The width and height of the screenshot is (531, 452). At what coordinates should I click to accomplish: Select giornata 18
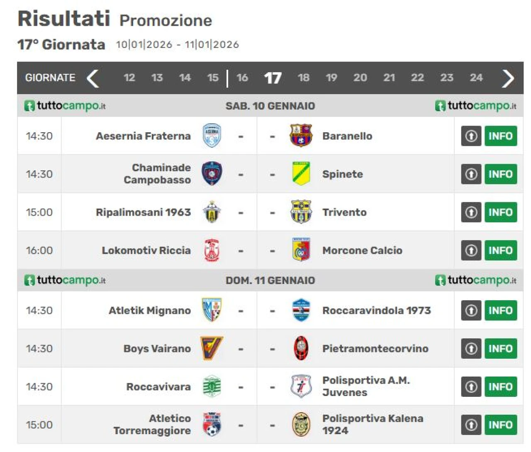tap(303, 78)
